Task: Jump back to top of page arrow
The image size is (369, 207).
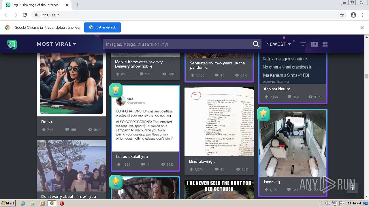Action: 352,188
